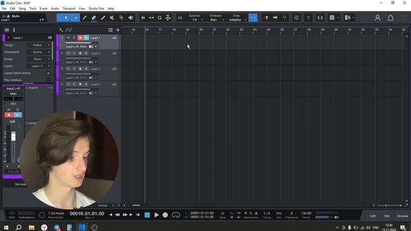The height and width of the screenshot is (231, 411).
Task: Click the Main output button
Action: click(13, 94)
